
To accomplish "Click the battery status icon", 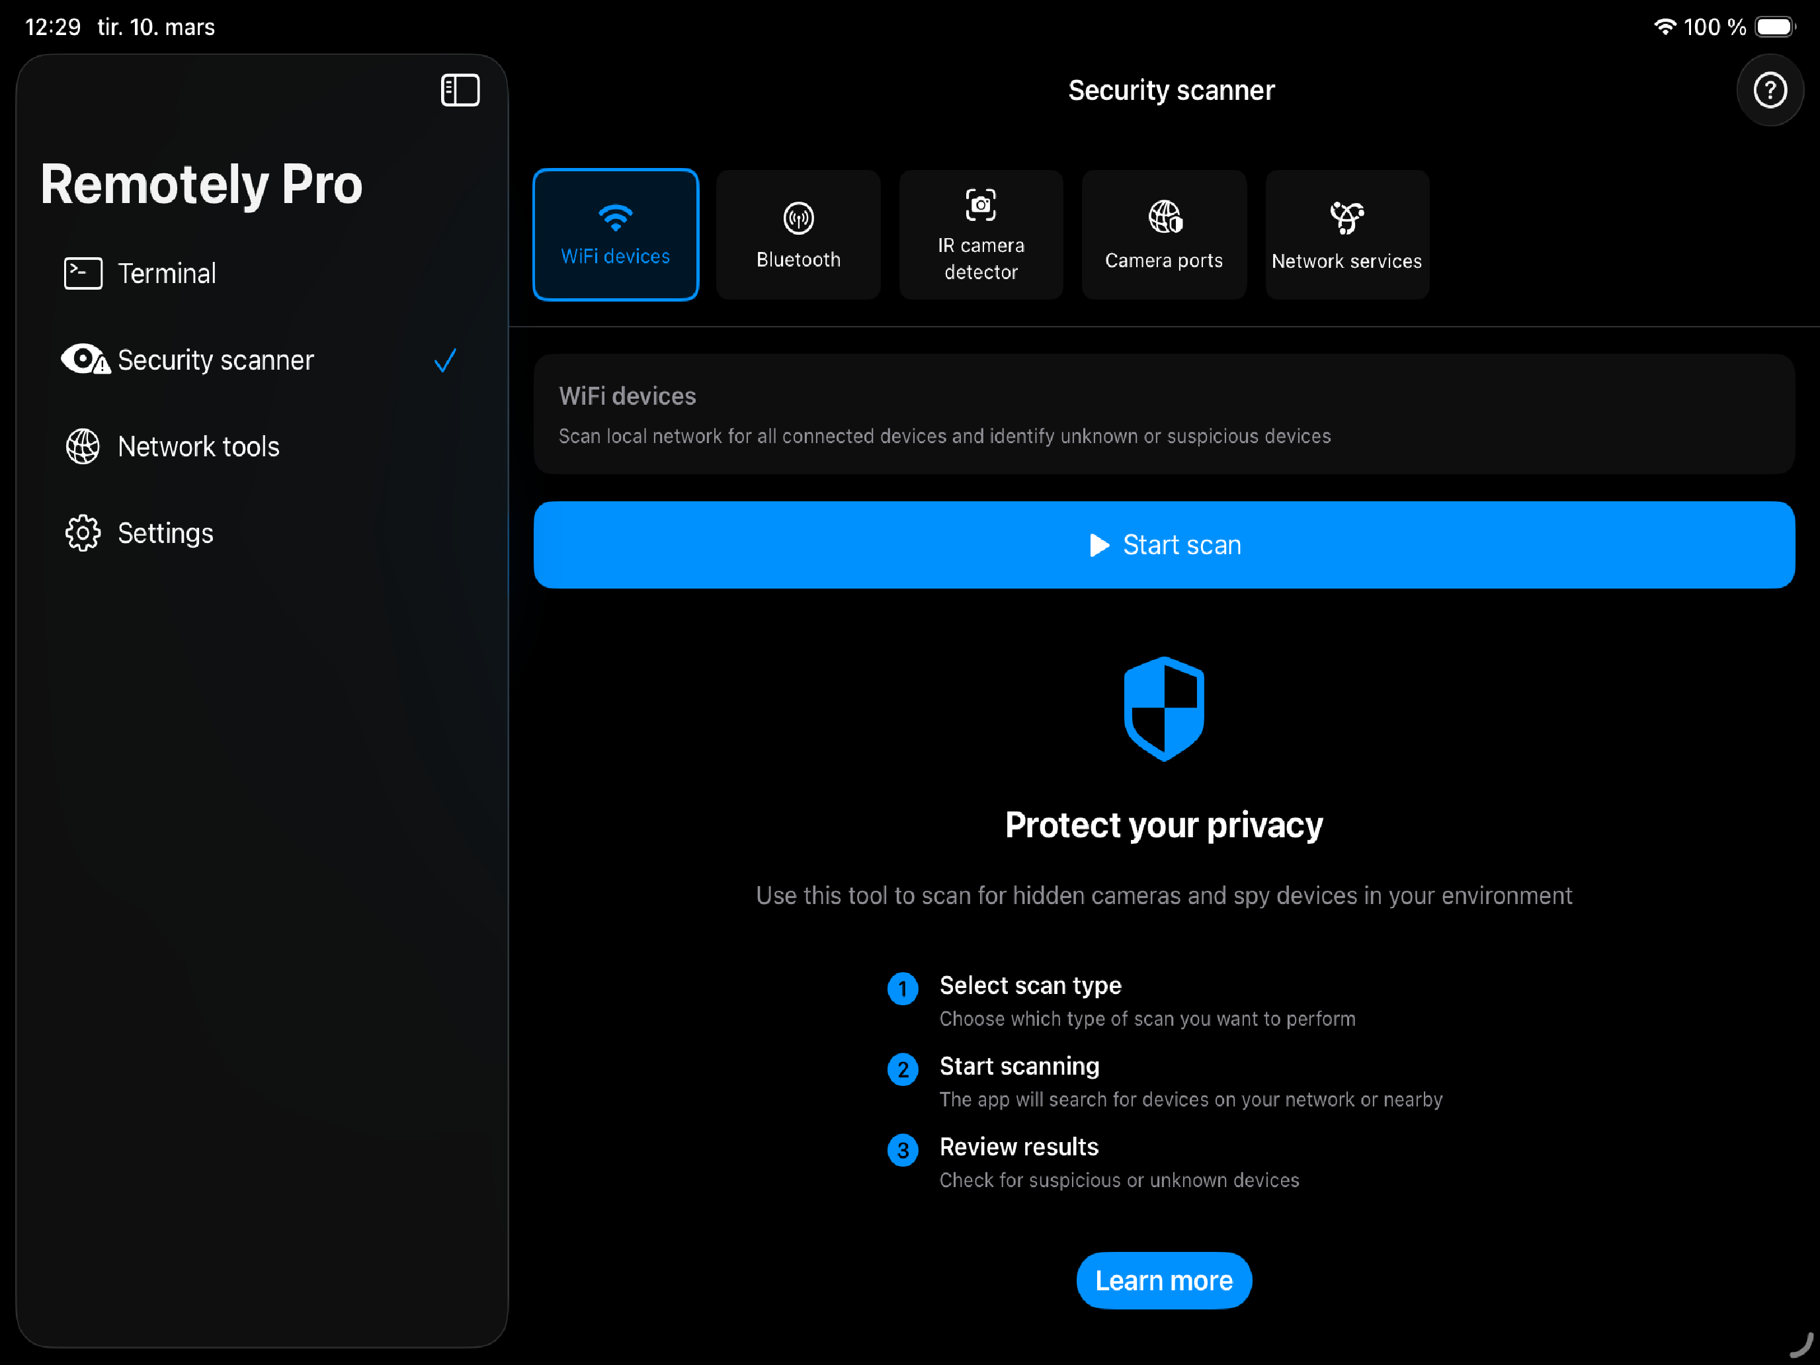I will pos(1776,26).
